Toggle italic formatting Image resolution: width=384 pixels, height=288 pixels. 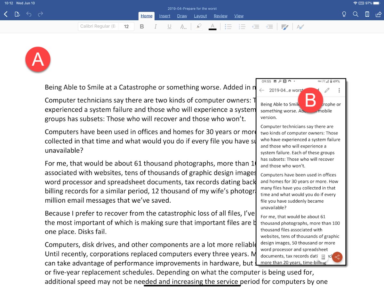pos(156,27)
